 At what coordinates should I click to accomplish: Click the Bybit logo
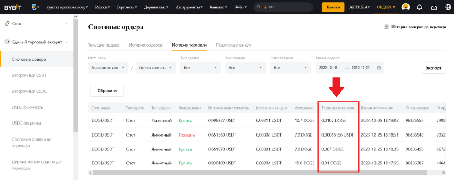click(13, 7)
